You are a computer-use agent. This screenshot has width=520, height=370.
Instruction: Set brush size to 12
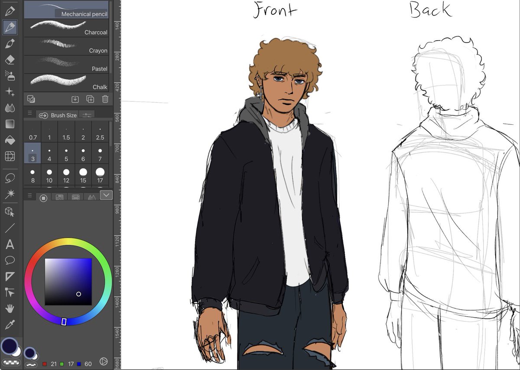pyautogui.click(x=66, y=175)
